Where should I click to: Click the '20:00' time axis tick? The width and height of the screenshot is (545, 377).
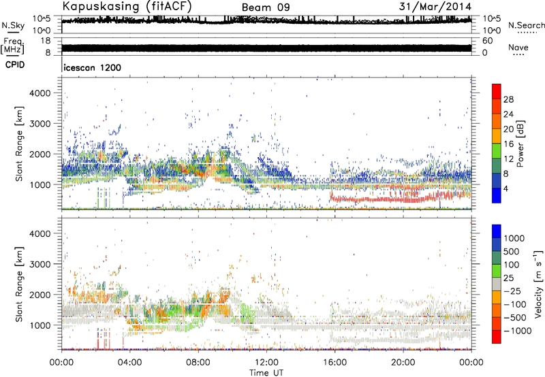click(403, 363)
